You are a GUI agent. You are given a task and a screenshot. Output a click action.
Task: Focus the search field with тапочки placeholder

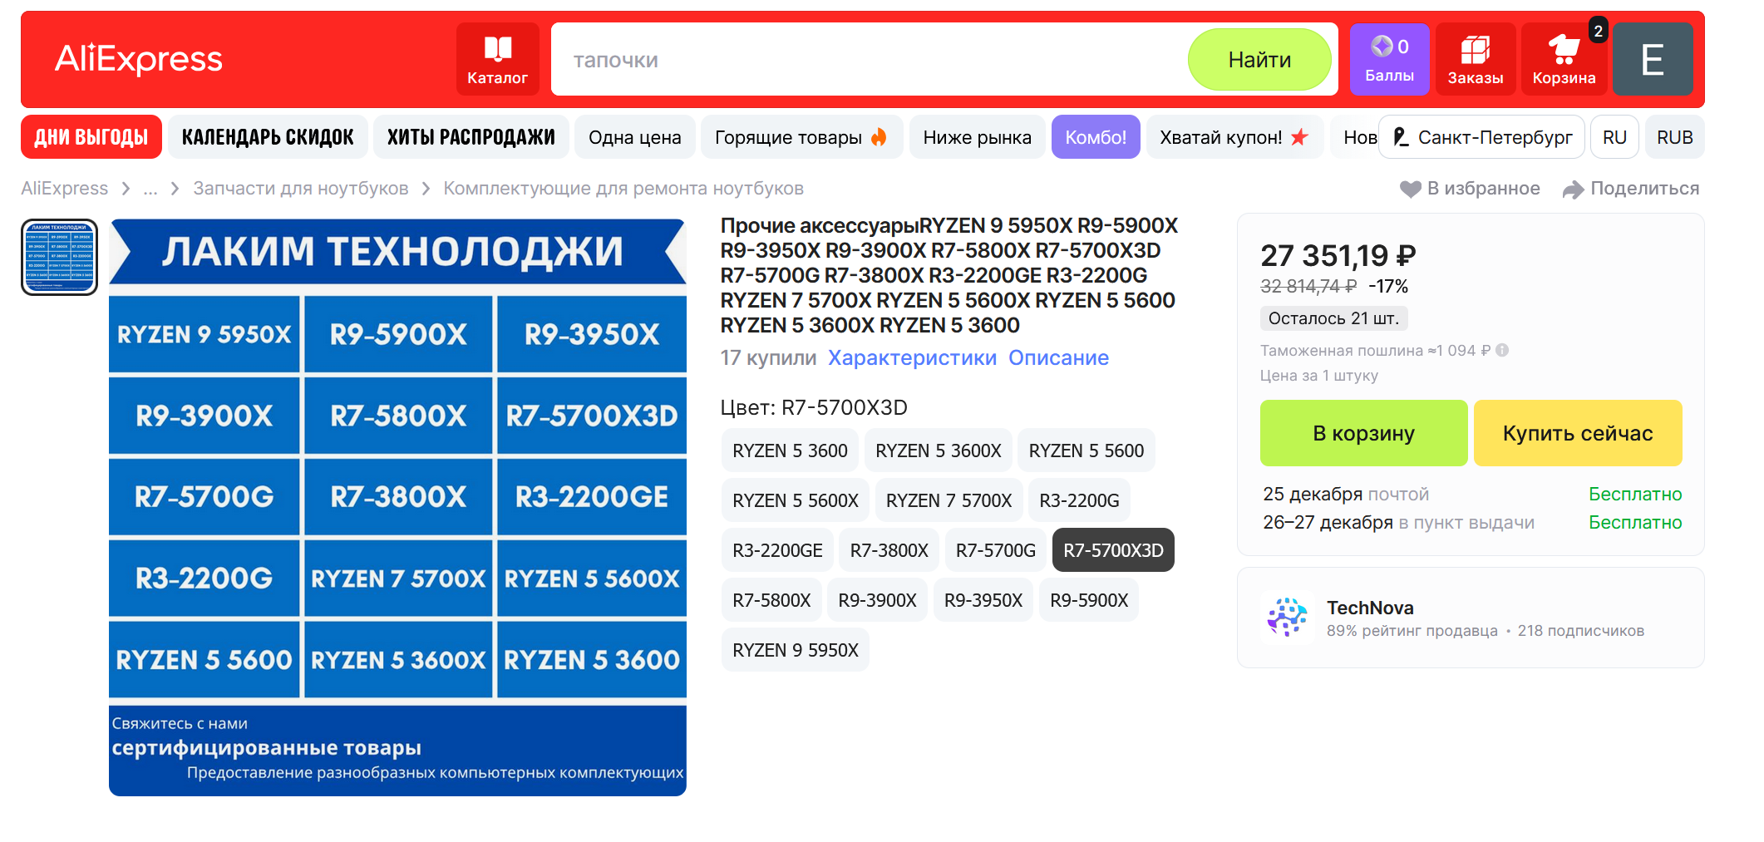[869, 60]
